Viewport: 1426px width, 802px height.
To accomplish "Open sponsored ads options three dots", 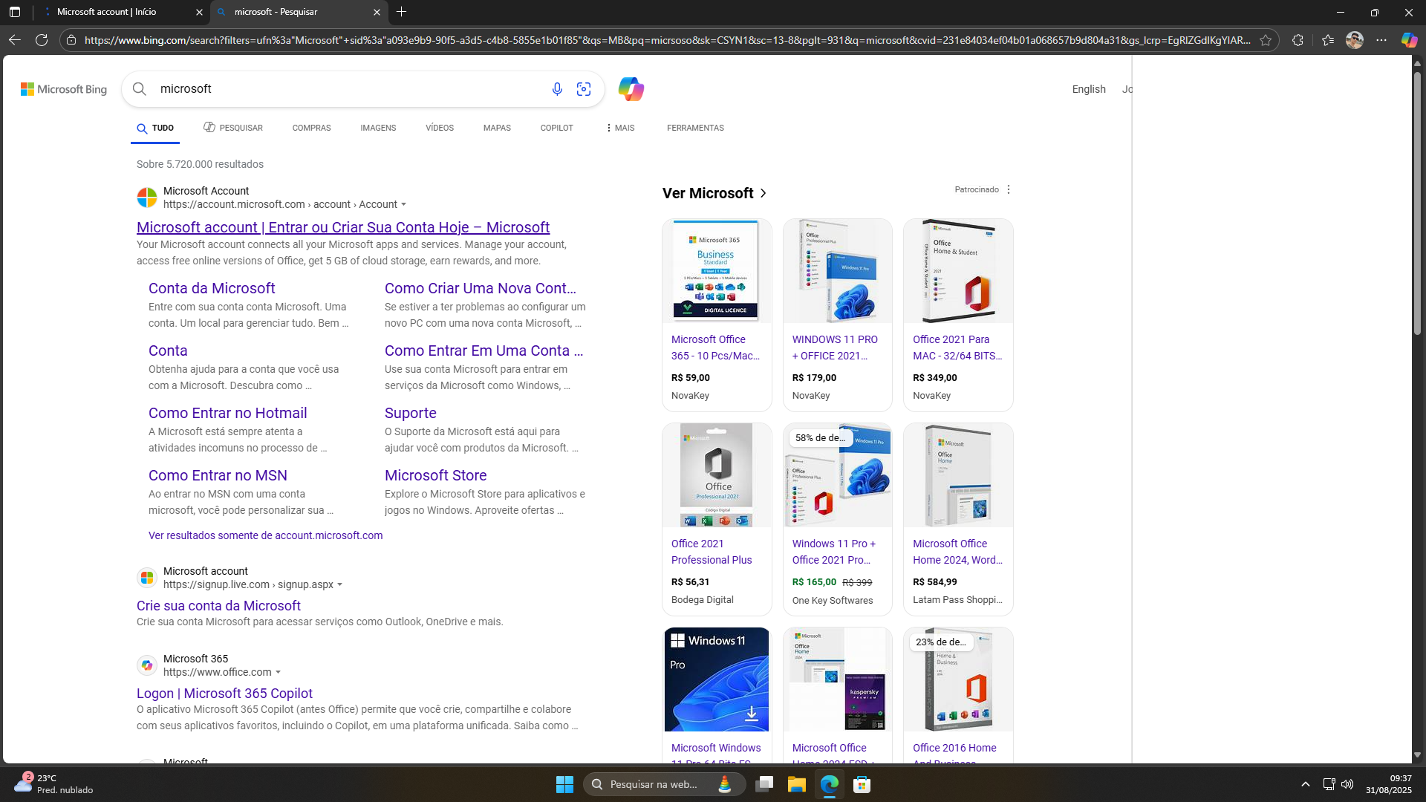I will (1009, 189).
